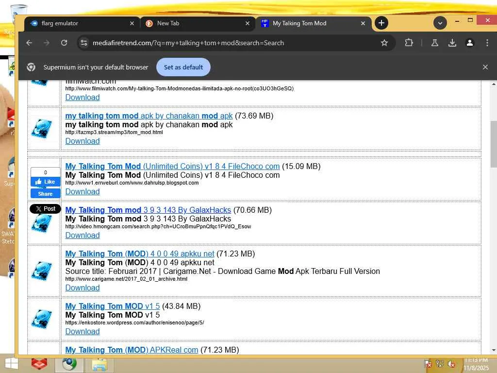Close the My Talking Tom Mod tab
497x373 pixels.
click(x=363, y=23)
